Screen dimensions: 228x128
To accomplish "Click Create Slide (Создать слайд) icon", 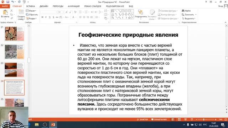I will pos(21,12).
